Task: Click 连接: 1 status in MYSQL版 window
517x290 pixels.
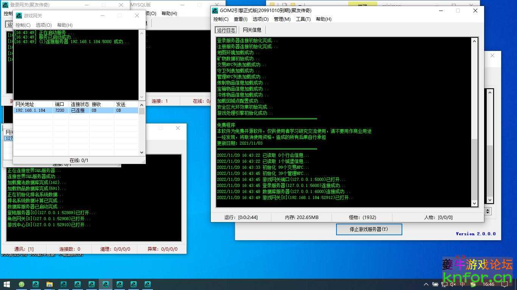Action: click(x=160, y=101)
